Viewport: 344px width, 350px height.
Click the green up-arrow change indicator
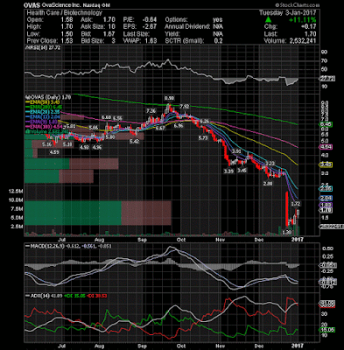[x=269, y=19]
